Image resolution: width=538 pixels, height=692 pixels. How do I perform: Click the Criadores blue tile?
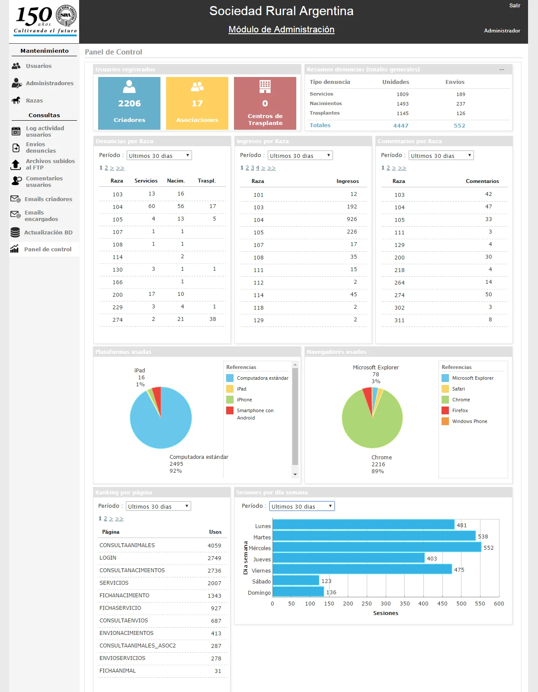129,103
